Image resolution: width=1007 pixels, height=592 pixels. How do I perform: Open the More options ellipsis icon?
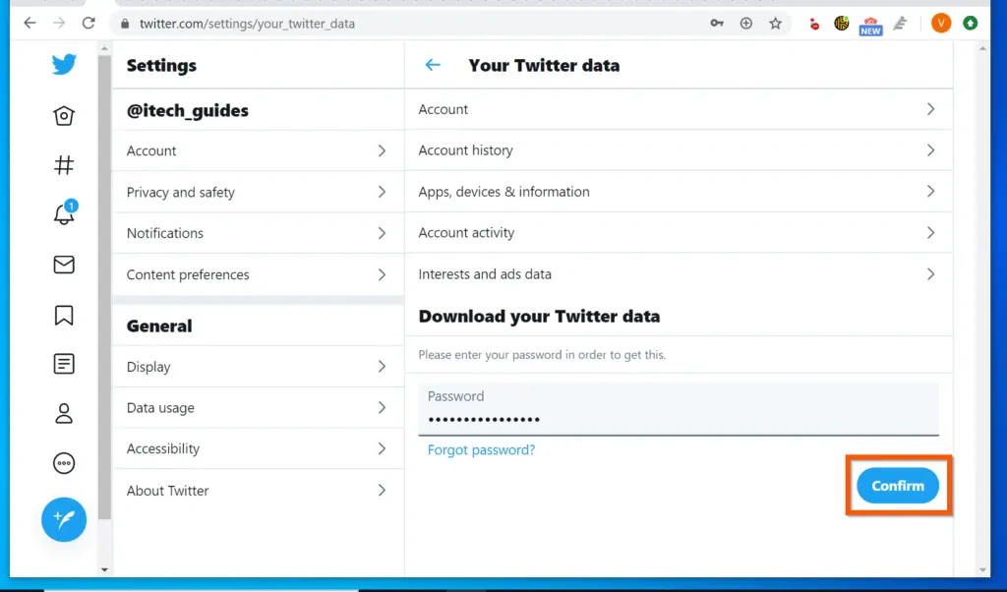click(64, 463)
